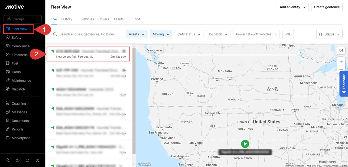Expand the Status sort dropdown

coord(329,34)
